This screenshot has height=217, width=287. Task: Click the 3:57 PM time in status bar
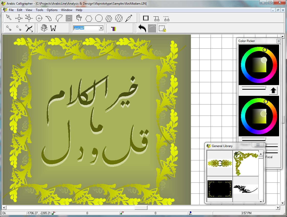coord(246,213)
